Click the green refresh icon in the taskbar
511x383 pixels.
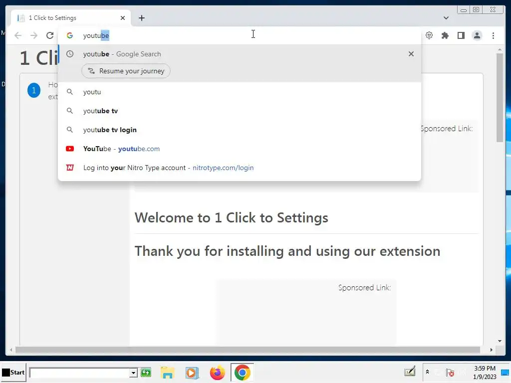click(x=146, y=372)
